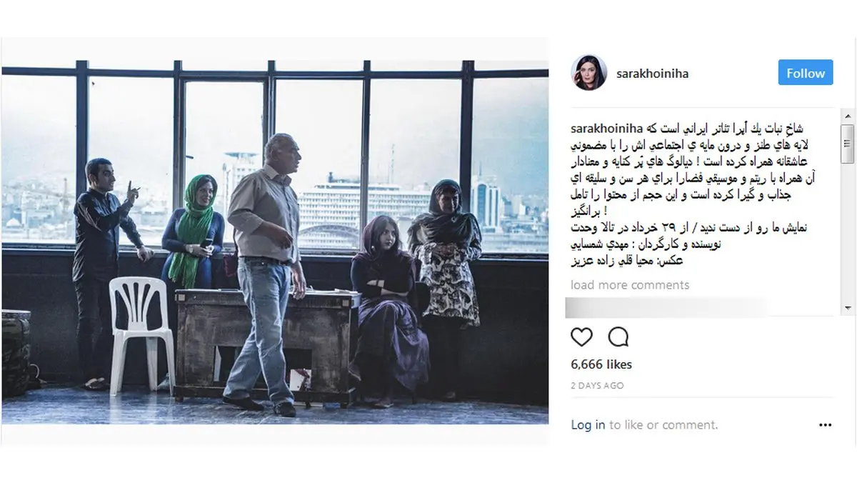Open sarakhoiniha's profile picture avatar
The image size is (857, 483).
pyautogui.click(x=589, y=73)
